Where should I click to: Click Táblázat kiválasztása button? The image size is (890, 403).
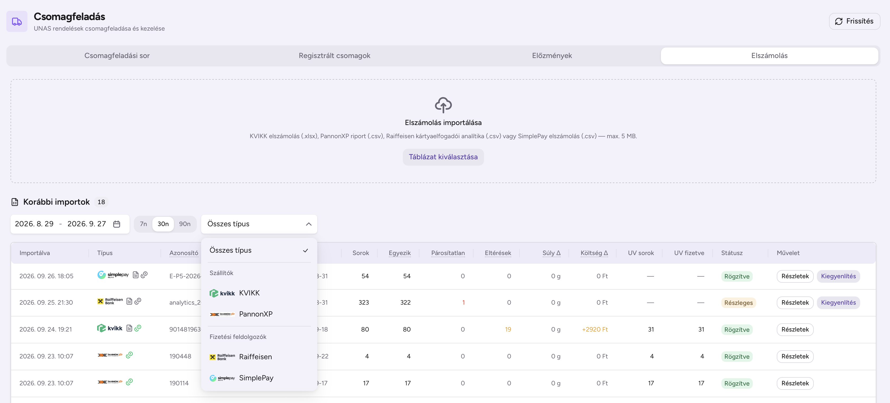[x=443, y=157]
